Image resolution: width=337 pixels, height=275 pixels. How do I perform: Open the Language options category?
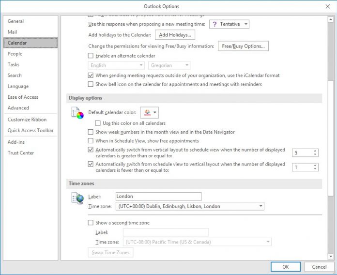pyautogui.click(x=31, y=86)
